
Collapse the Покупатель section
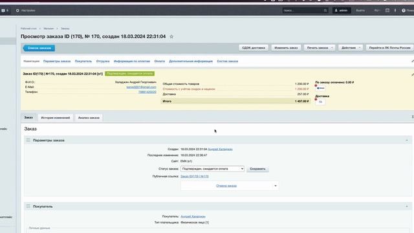coord(407,206)
